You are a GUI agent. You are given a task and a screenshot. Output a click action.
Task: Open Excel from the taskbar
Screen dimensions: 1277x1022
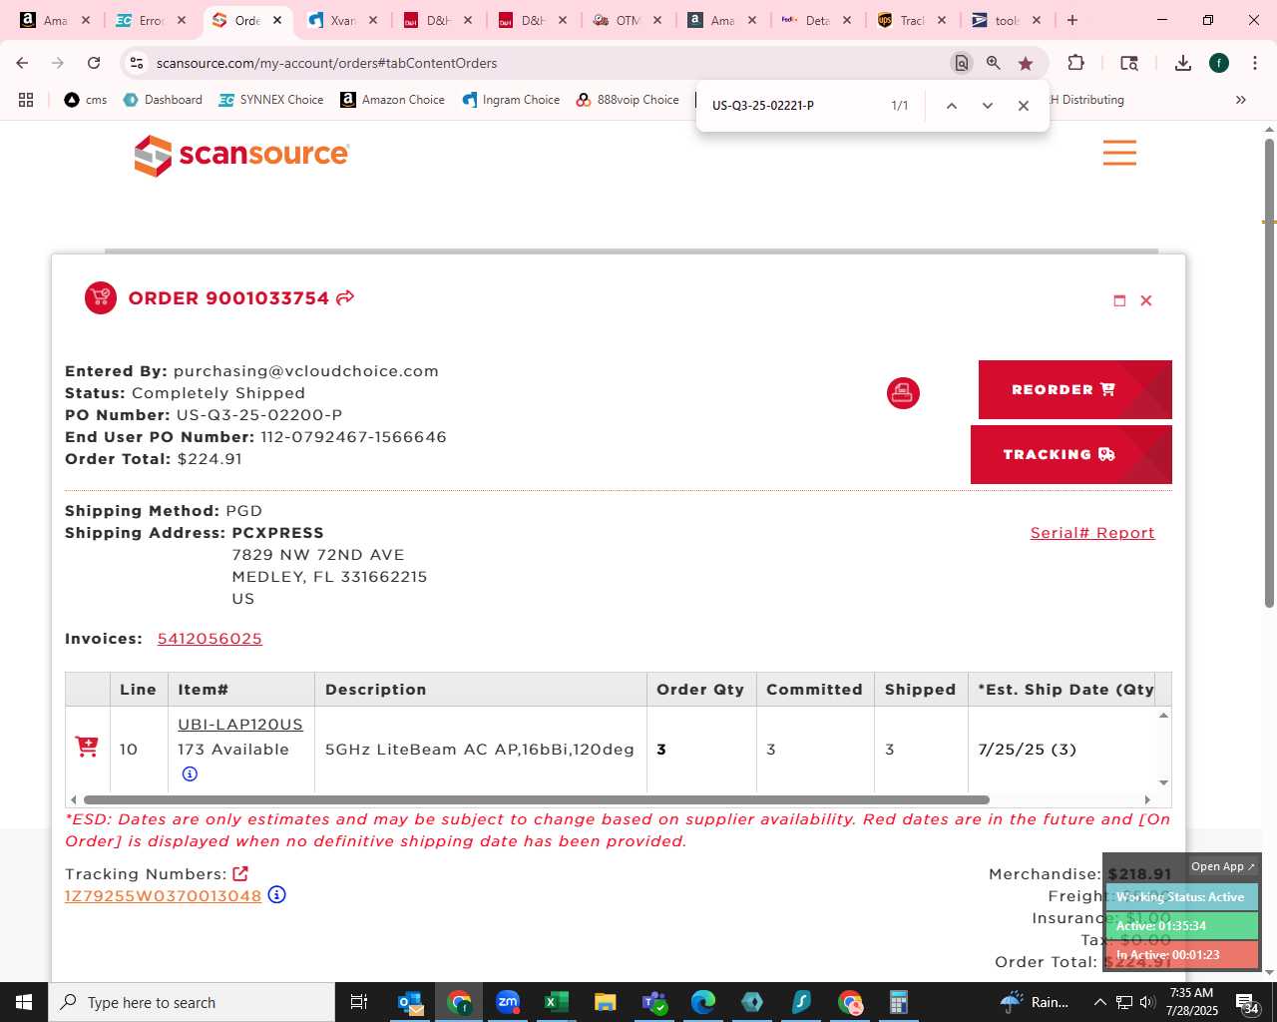tap(556, 1002)
